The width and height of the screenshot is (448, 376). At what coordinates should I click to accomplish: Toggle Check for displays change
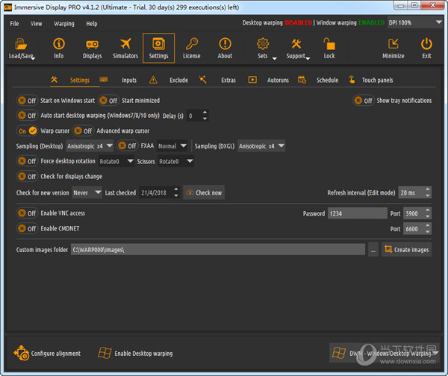27,177
